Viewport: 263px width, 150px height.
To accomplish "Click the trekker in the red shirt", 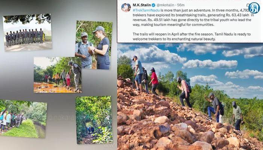I will 154,81.
